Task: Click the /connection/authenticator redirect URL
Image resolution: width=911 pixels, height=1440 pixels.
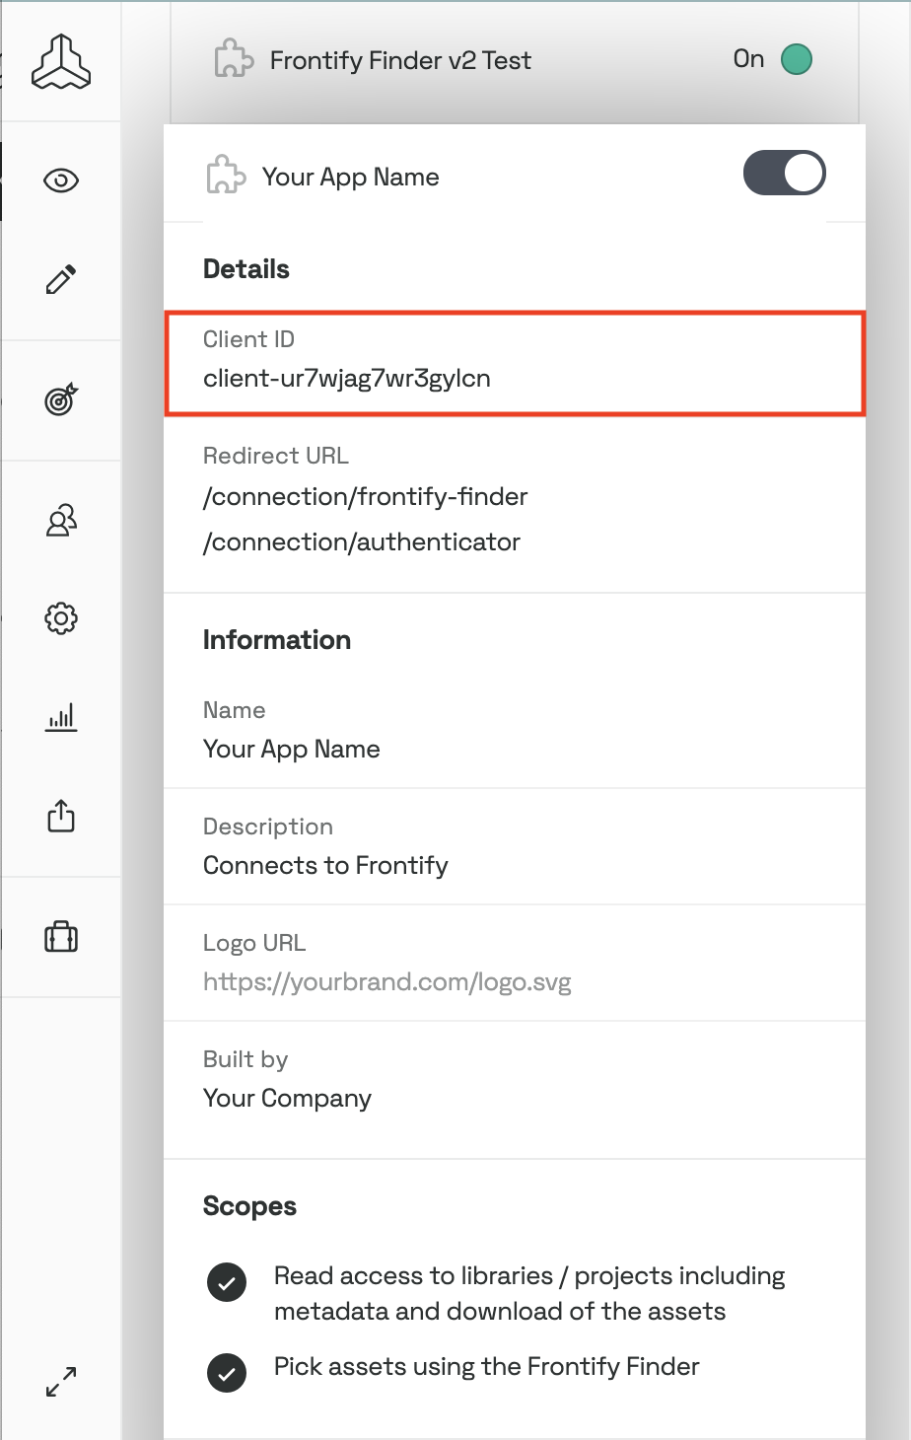Action: click(362, 542)
